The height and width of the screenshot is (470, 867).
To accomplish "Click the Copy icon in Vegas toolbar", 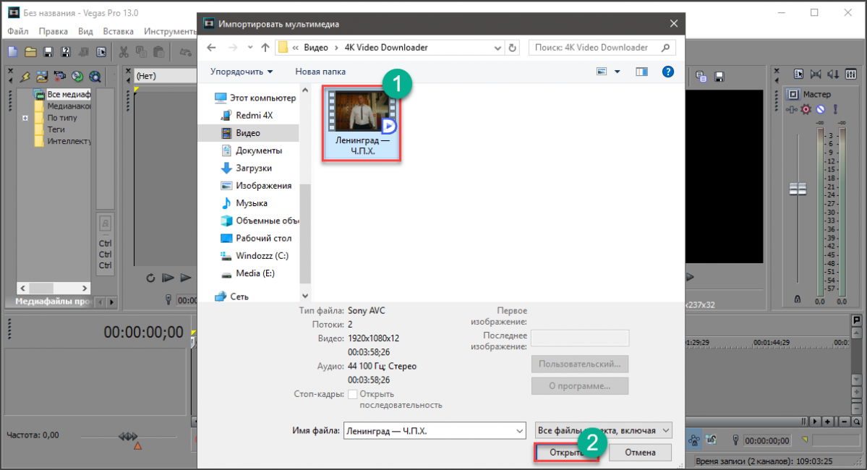I will pyautogui.click(x=141, y=52).
